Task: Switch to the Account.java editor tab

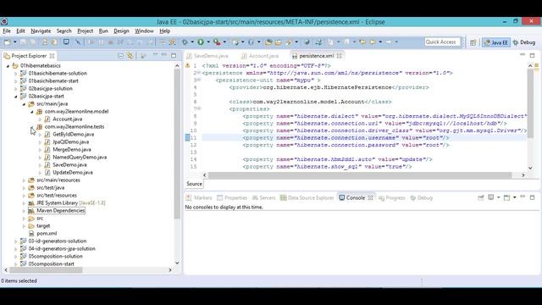Action: tap(260, 56)
